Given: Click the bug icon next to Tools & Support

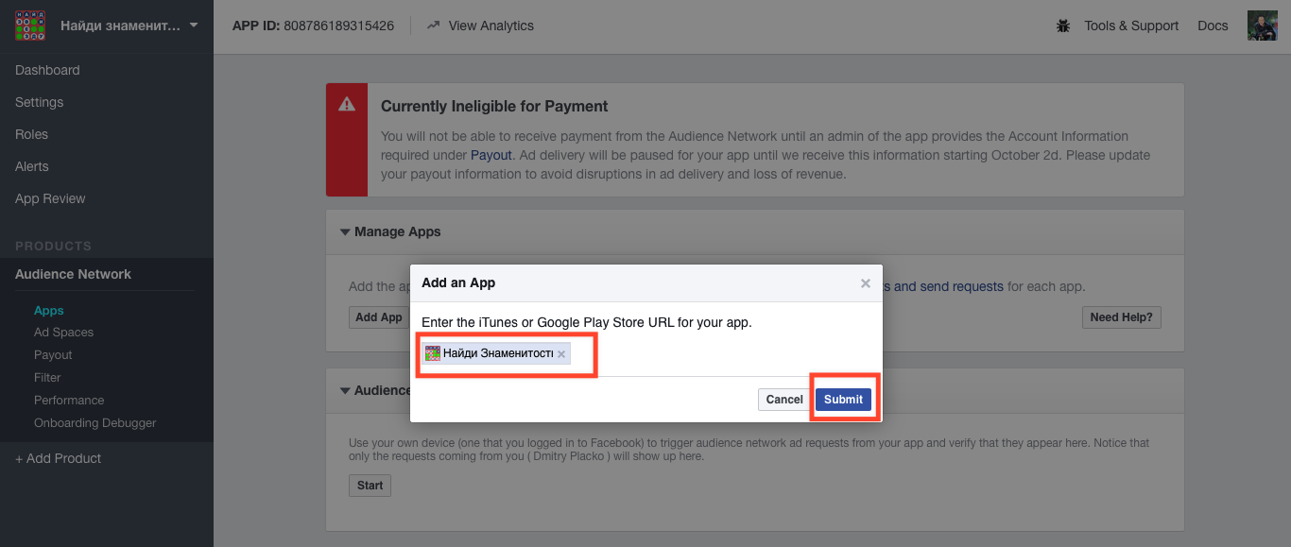Looking at the screenshot, I should (1063, 26).
